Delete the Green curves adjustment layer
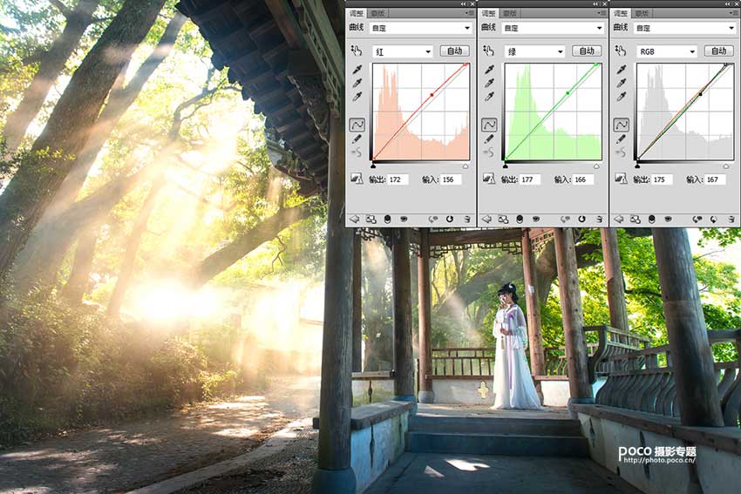 tap(599, 220)
